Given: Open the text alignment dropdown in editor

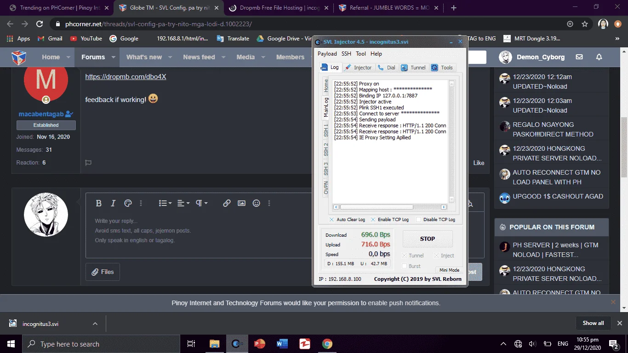Looking at the screenshot, I should (x=183, y=203).
